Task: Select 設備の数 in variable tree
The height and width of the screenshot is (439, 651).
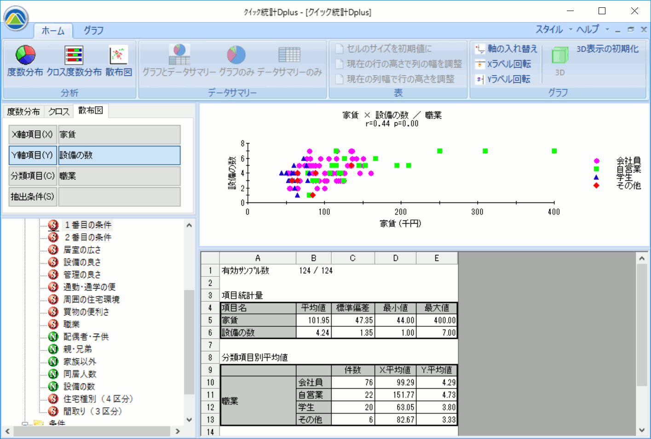Action: click(x=79, y=386)
